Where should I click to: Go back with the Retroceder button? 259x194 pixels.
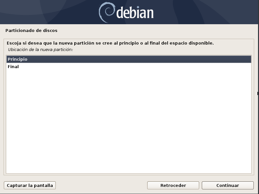pyautogui.click(x=173, y=185)
